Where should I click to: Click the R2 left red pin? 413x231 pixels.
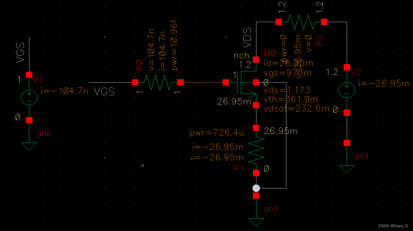(x=279, y=22)
